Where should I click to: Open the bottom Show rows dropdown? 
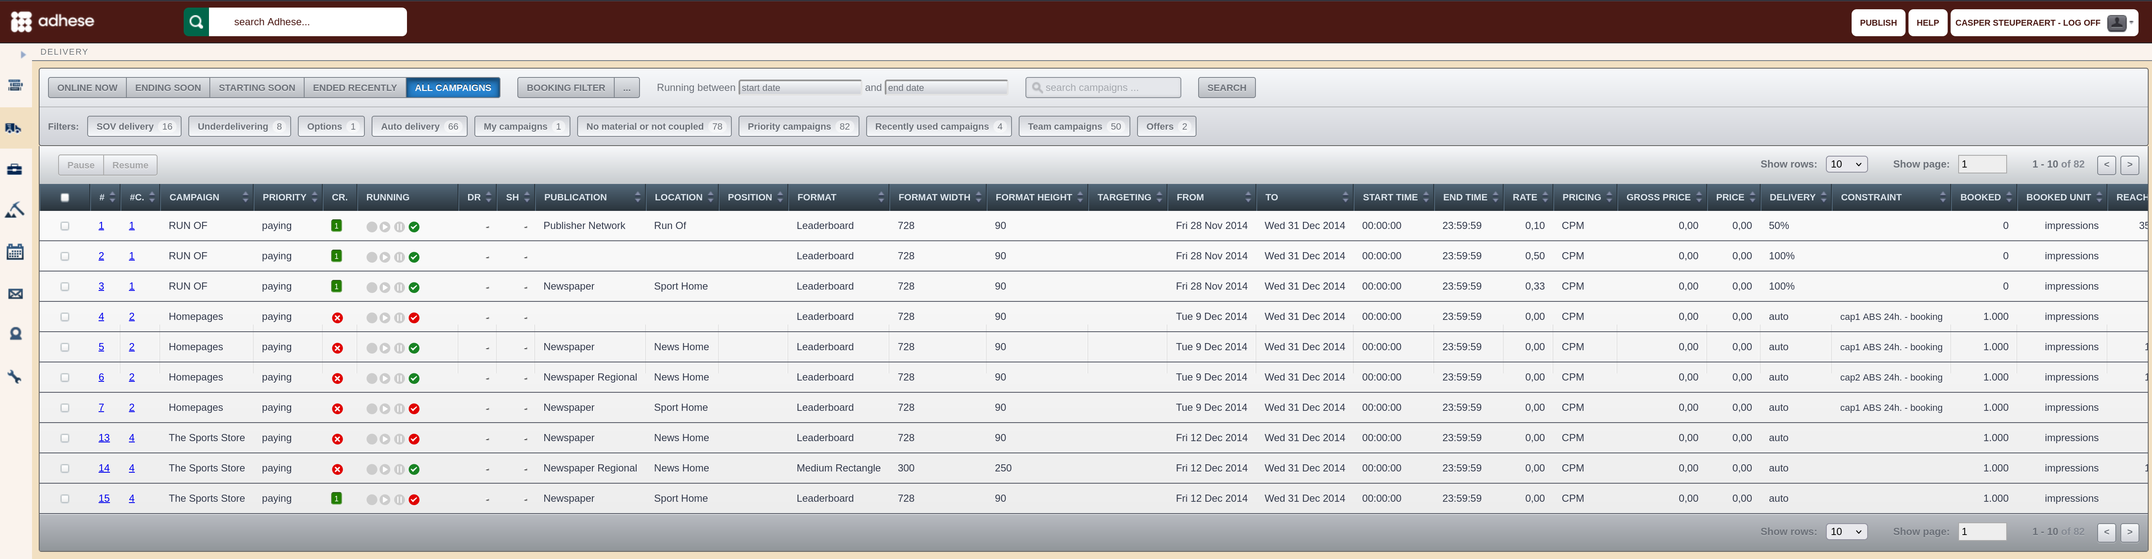[x=1846, y=532]
